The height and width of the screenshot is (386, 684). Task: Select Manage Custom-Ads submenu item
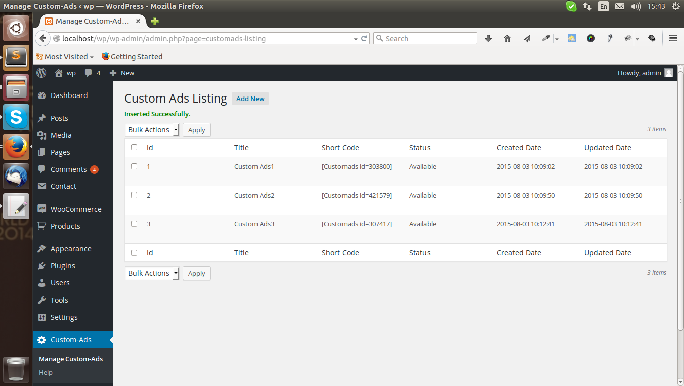[70, 359]
